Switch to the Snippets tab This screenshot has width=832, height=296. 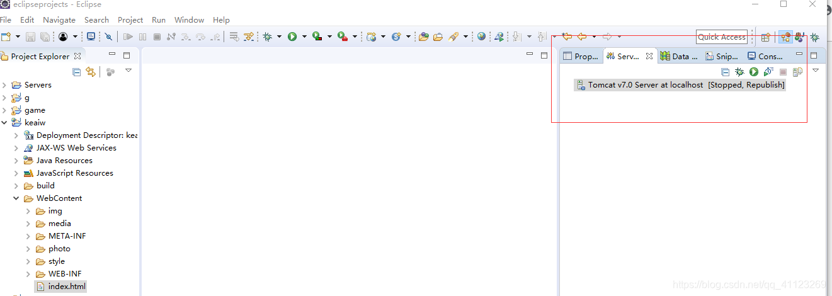(x=722, y=56)
